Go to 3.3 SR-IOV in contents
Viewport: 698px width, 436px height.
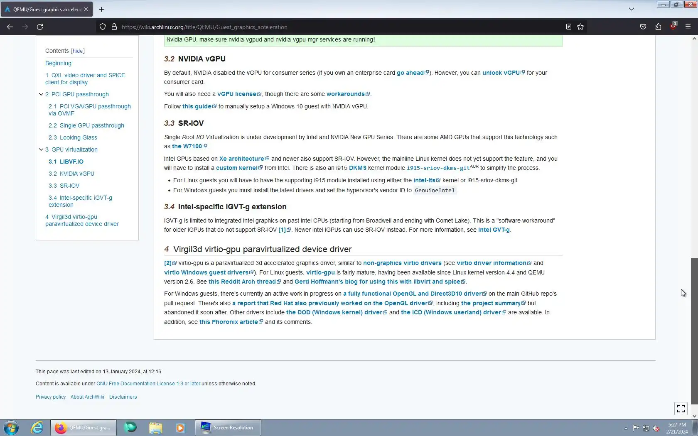tap(64, 186)
